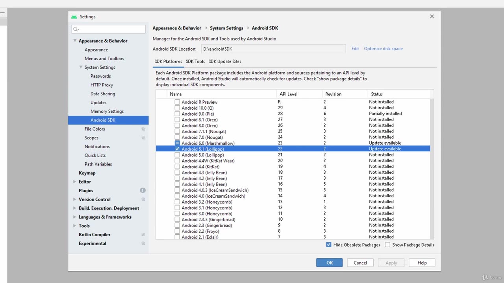Sort by the Revision column header
Screen dimensions: 504x283
coord(345,94)
